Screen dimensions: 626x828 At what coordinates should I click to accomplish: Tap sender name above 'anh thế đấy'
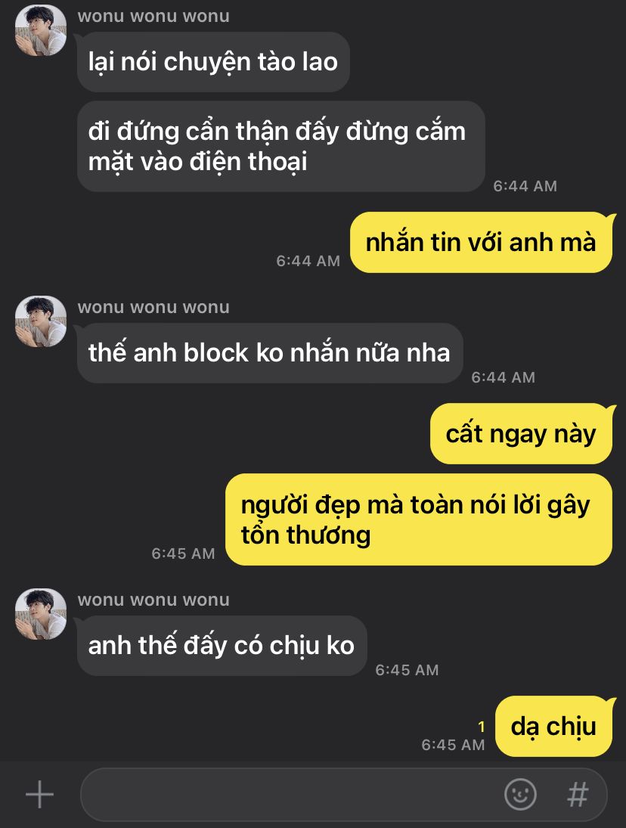click(153, 600)
